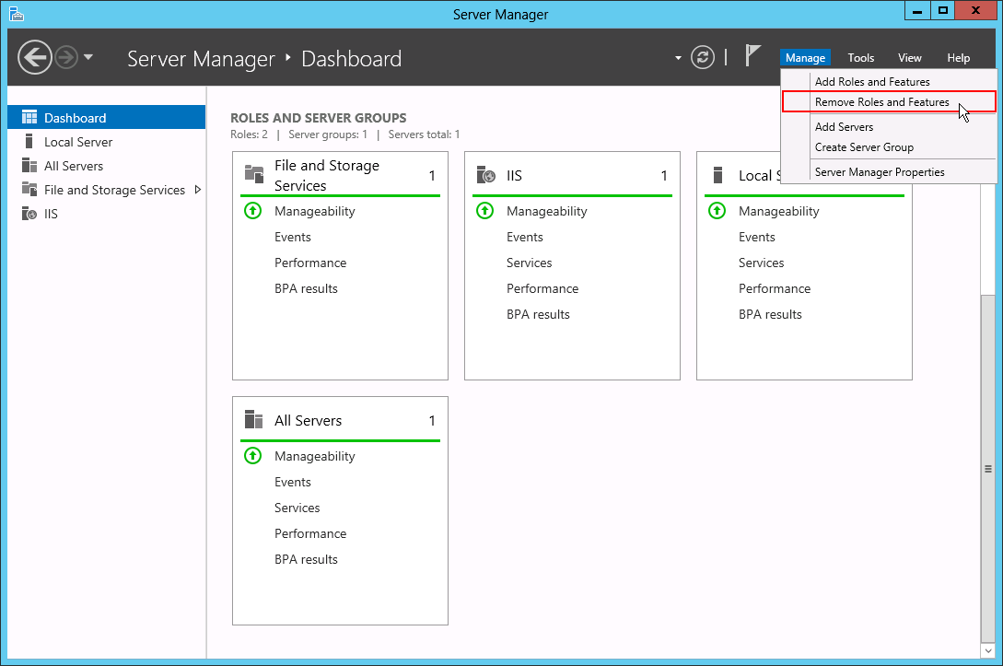The width and height of the screenshot is (1003, 666).
Task: Open Manageability in IIS tile
Action: (x=547, y=211)
